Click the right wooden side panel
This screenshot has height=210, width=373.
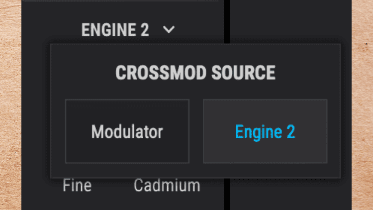362,105
